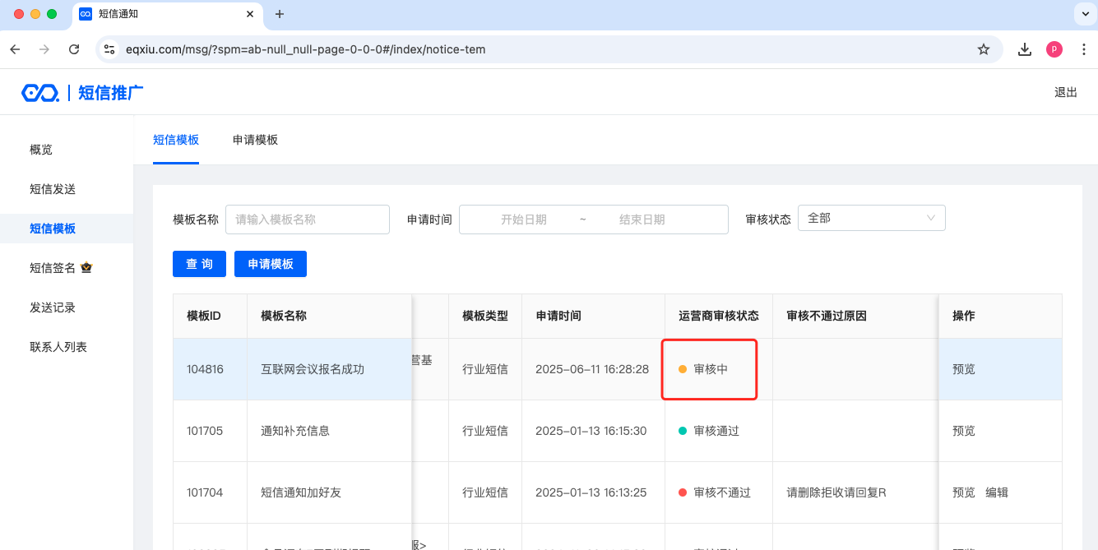Go back with the browser back arrow

(15, 49)
